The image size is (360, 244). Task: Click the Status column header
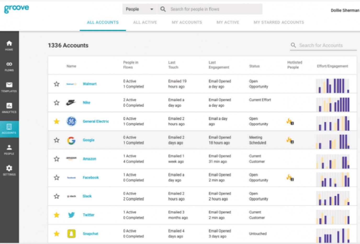click(x=254, y=66)
